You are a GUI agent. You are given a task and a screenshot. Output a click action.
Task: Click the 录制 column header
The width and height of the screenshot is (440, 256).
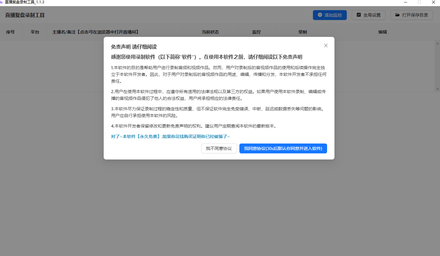click(302, 32)
